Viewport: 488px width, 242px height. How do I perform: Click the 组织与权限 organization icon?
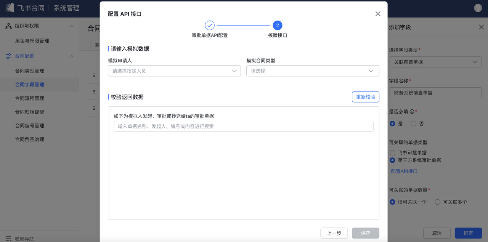point(8,26)
